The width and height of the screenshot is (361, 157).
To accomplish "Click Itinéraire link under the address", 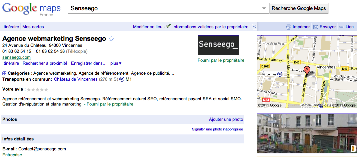I will (x=11, y=63).
